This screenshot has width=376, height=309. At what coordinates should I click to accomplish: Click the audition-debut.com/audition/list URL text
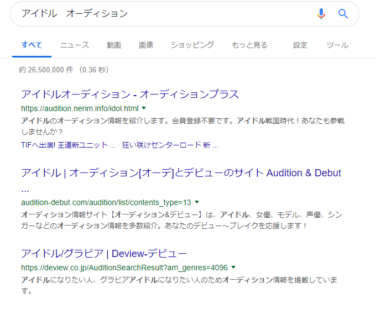pyautogui.click(x=106, y=202)
